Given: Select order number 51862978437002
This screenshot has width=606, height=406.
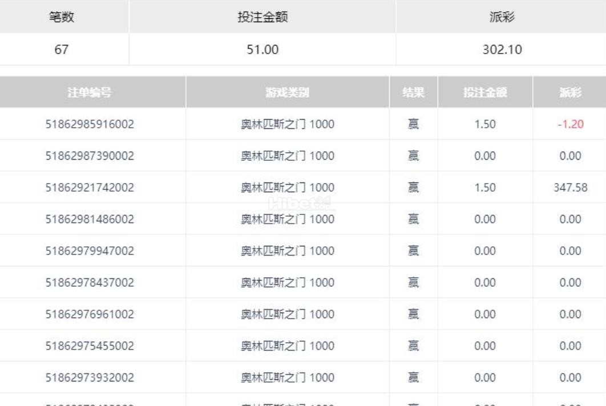Looking at the screenshot, I should [90, 282].
